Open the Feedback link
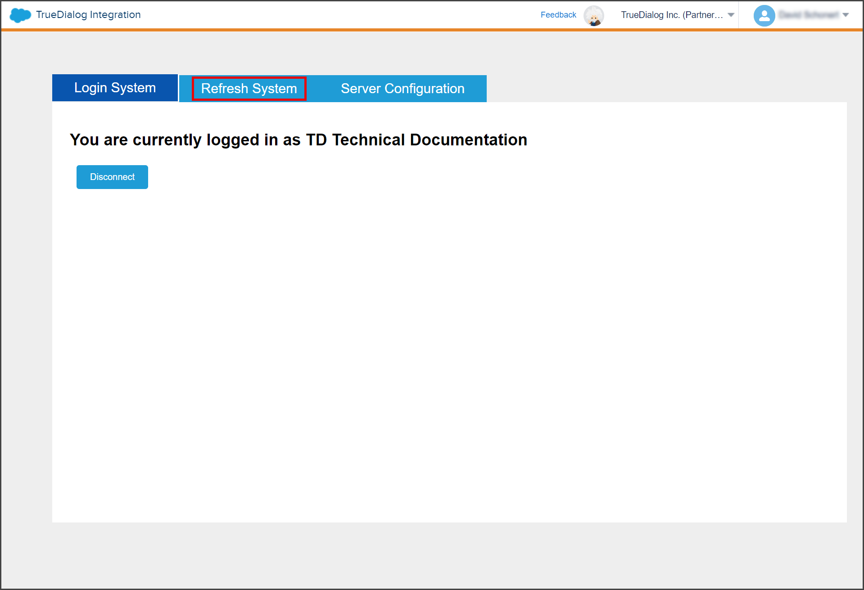This screenshot has height=590, width=864. [x=558, y=15]
